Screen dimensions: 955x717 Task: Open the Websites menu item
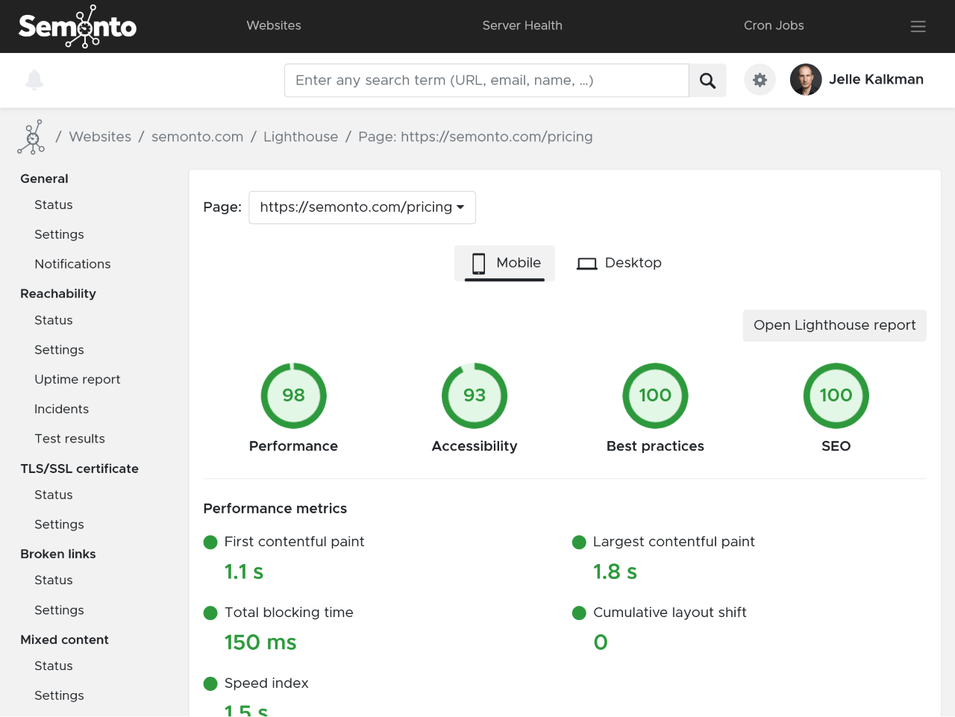coord(274,25)
